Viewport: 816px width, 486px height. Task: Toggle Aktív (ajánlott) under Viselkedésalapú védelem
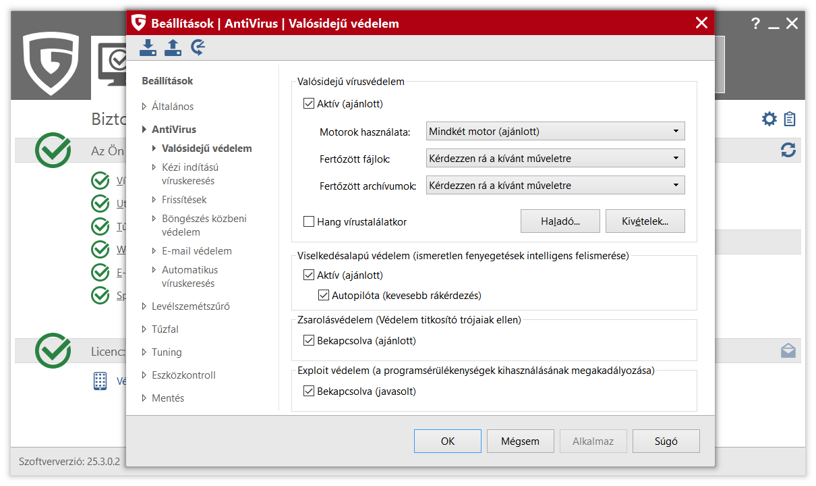point(309,275)
